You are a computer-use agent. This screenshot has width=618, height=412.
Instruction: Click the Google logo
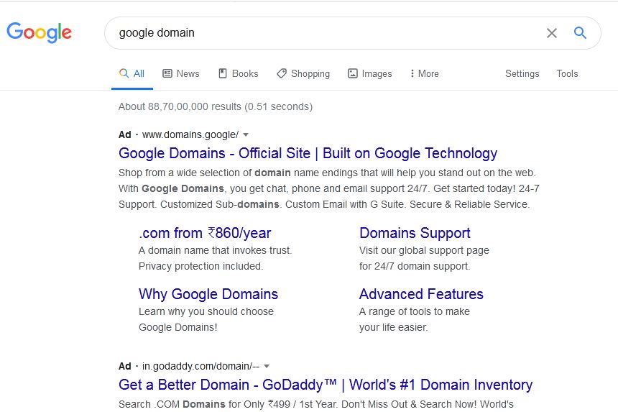click(x=39, y=32)
